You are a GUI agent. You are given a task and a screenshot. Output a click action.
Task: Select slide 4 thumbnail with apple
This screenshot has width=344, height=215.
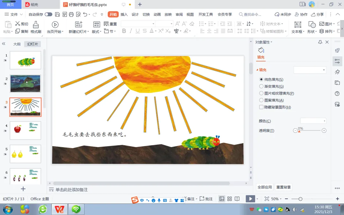pos(25,131)
